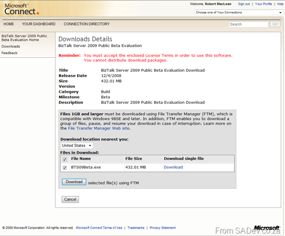Click the Milestone value Beta
Screen dimensions: 285x236
[x=105, y=97]
